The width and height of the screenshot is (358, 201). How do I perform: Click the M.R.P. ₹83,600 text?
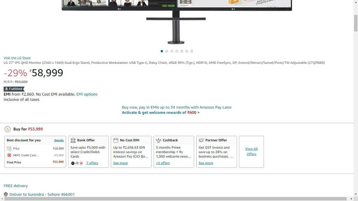pos(15,82)
